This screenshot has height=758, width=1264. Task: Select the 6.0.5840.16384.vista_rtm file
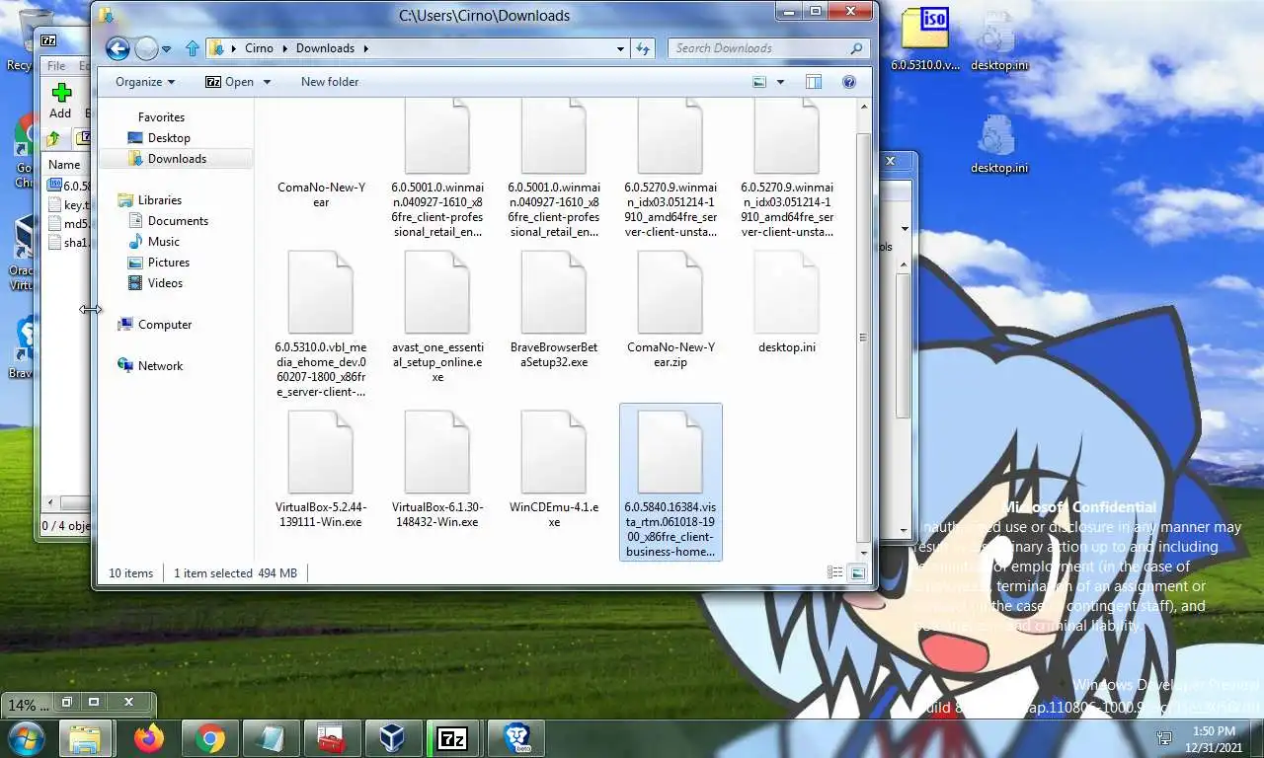(671, 482)
